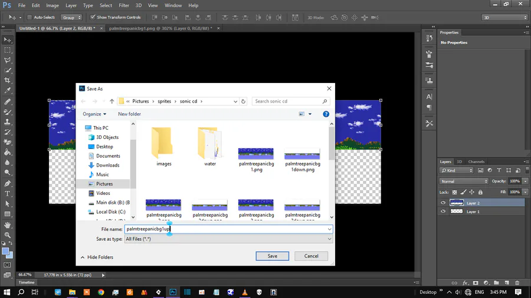Disable Show Transform Controls checkbox
Image resolution: width=531 pixels, height=298 pixels.
click(x=93, y=17)
